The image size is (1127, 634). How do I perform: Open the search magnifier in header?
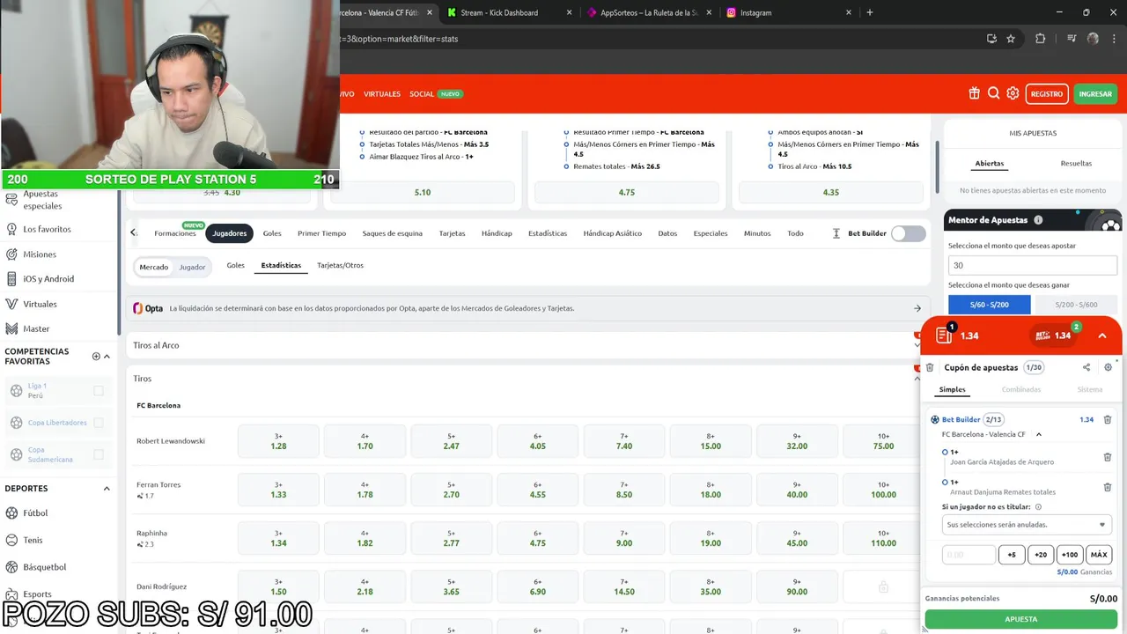[993, 93]
